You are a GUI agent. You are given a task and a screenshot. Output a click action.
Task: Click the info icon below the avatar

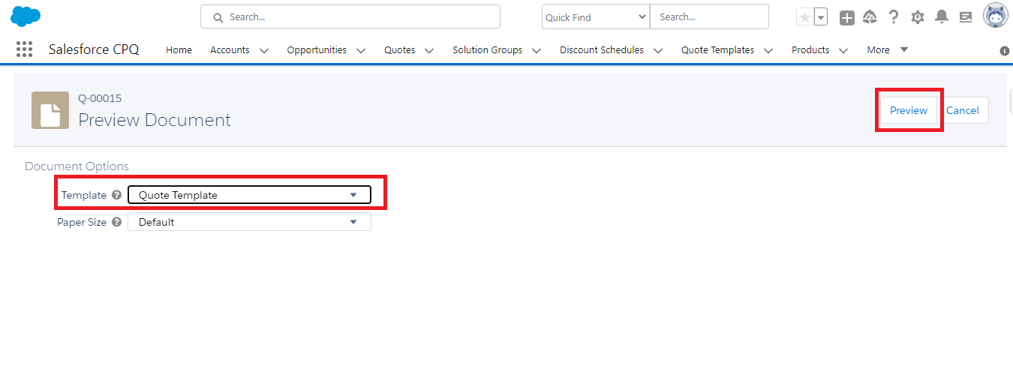tap(1005, 51)
